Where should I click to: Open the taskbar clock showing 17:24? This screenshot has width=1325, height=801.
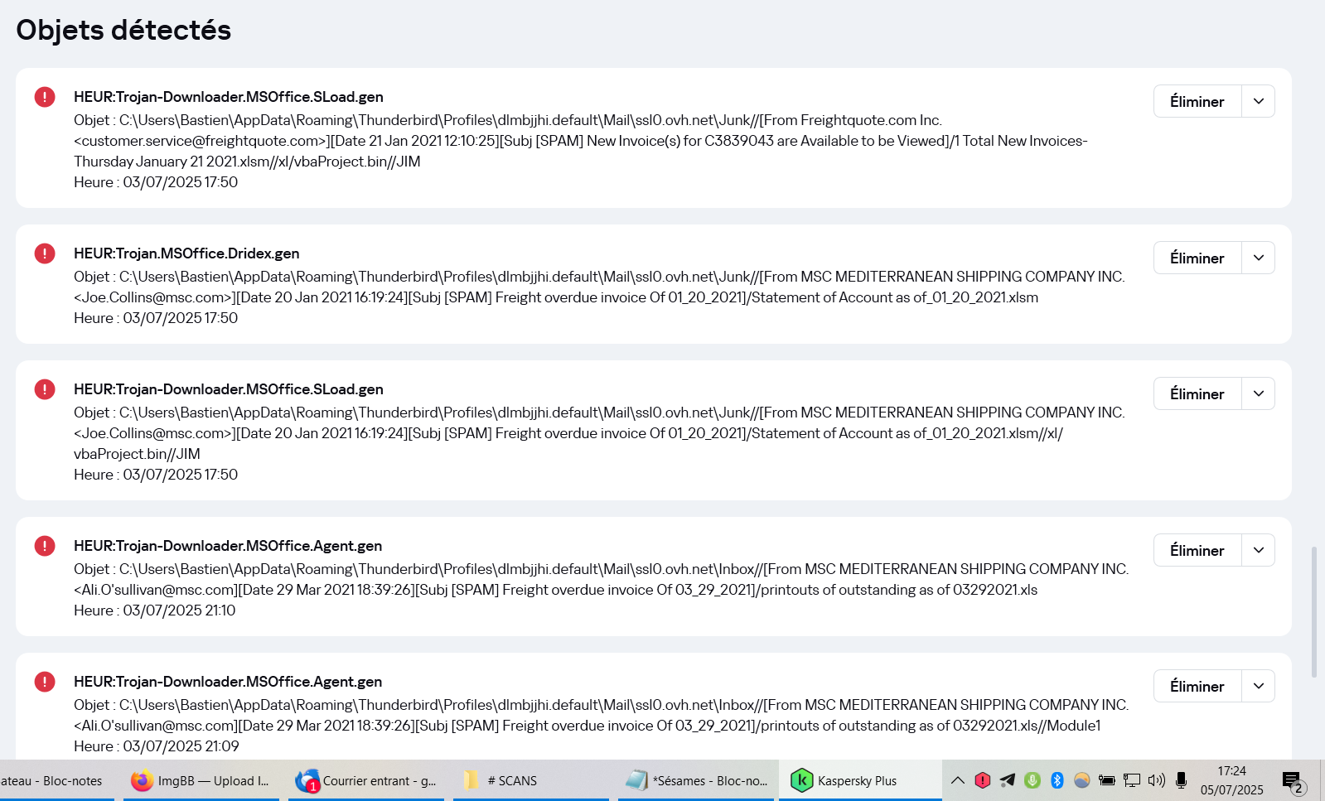[1232, 780]
